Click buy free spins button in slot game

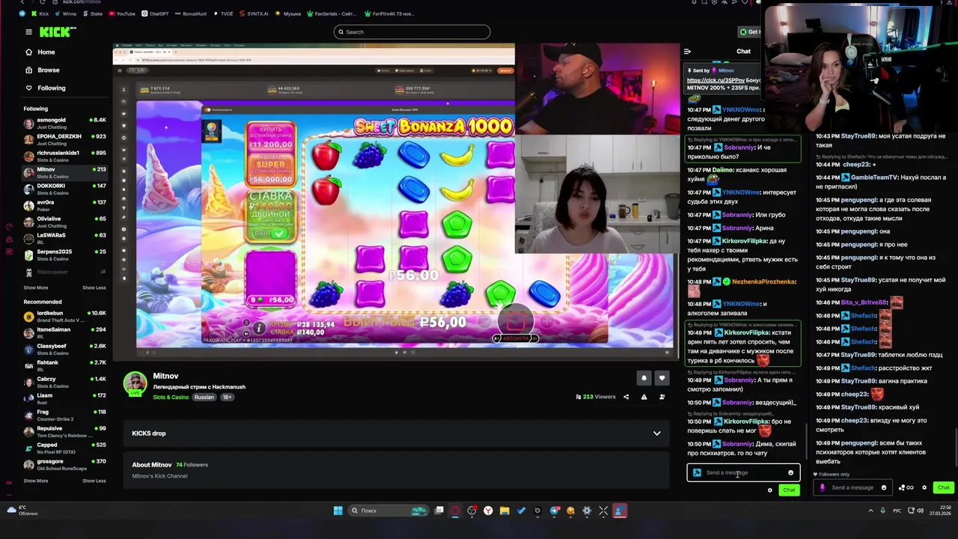coord(270,137)
